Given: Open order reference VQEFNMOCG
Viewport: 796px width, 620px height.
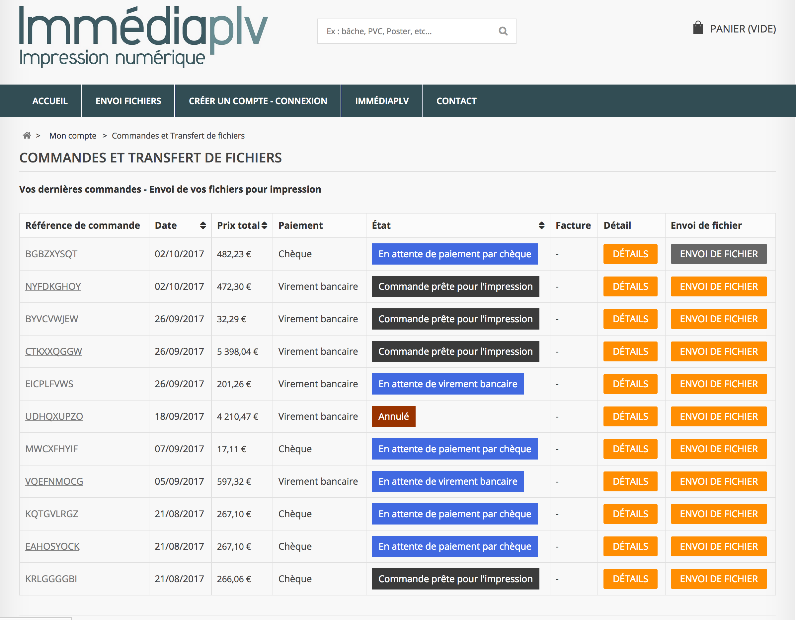Looking at the screenshot, I should [54, 481].
